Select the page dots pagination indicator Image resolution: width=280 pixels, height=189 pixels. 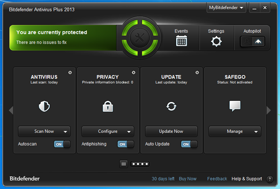point(140,164)
